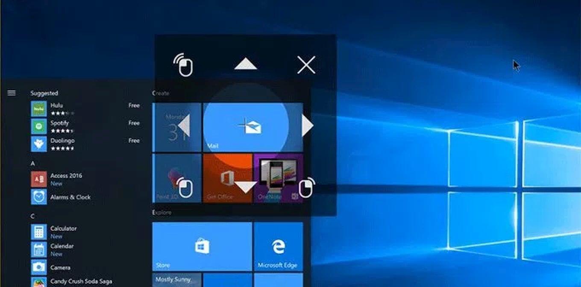Click the Explore tile group header

point(162,212)
